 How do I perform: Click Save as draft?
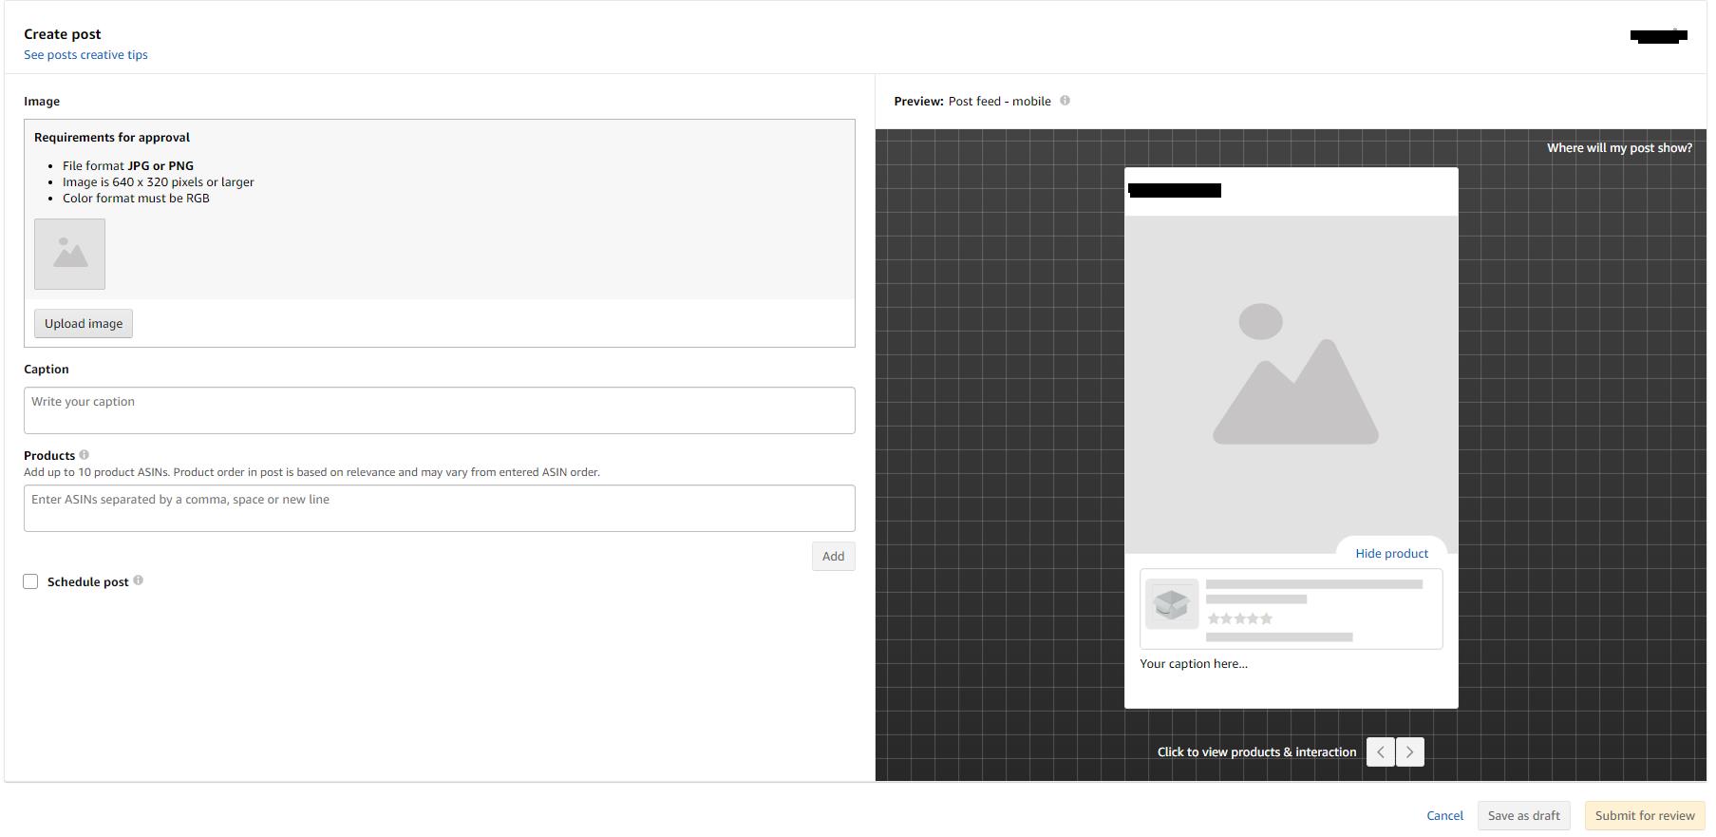pyautogui.click(x=1523, y=815)
